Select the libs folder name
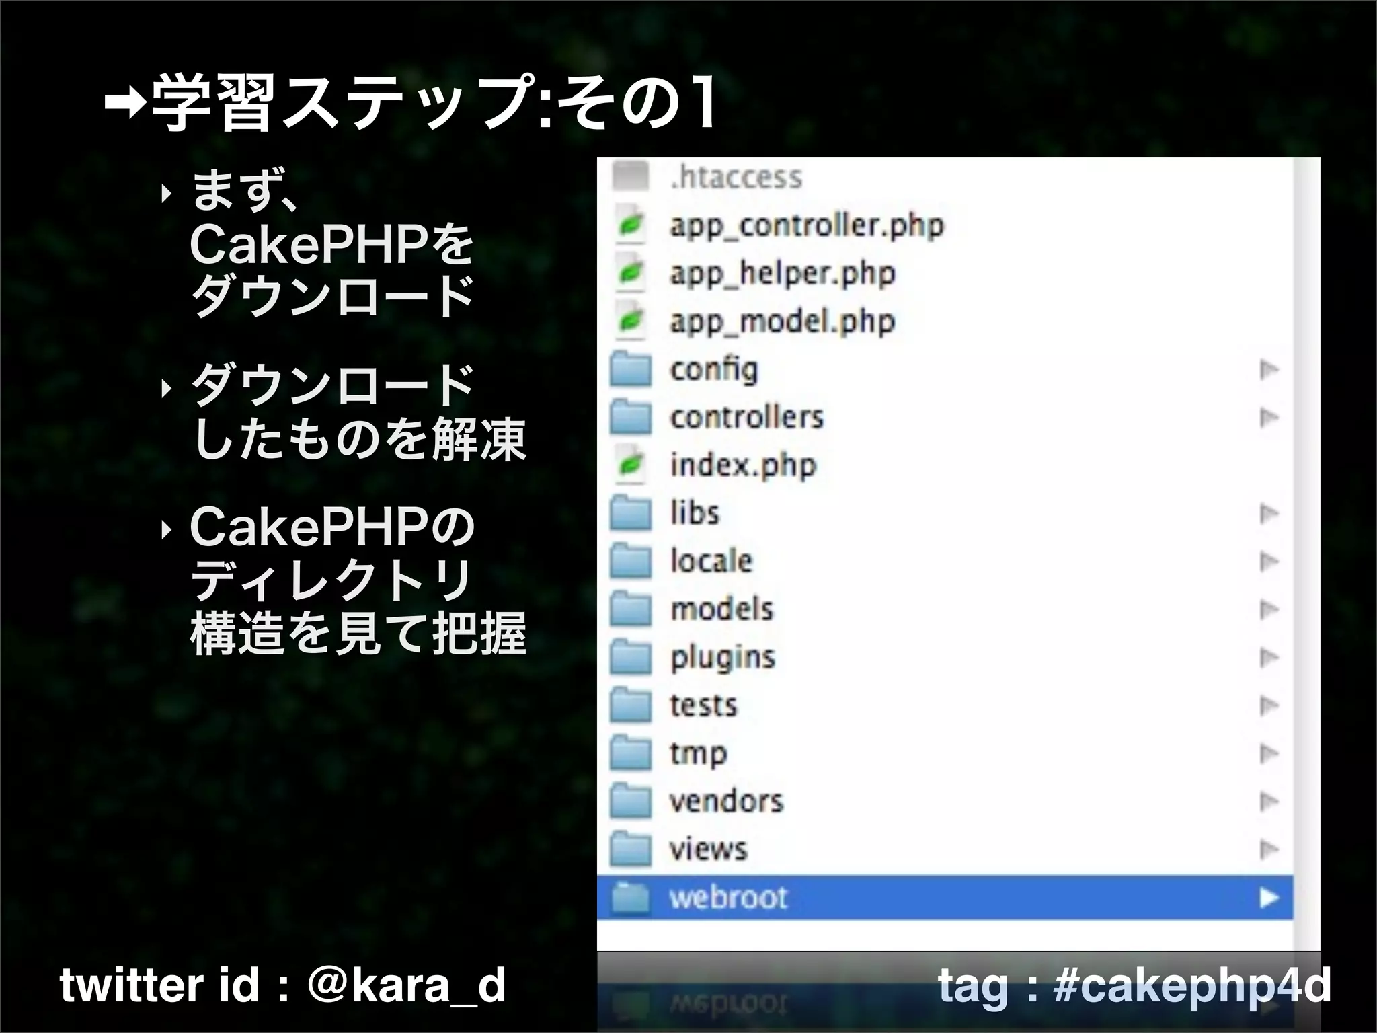The width and height of the screenshot is (1377, 1033). click(695, 513)
